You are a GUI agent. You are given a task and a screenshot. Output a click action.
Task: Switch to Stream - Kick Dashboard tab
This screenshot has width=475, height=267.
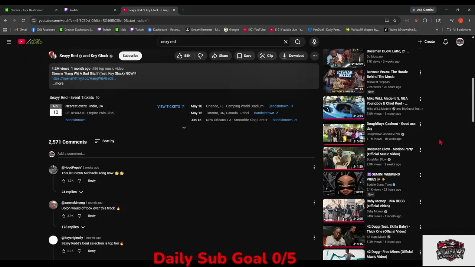coord(30,10)
